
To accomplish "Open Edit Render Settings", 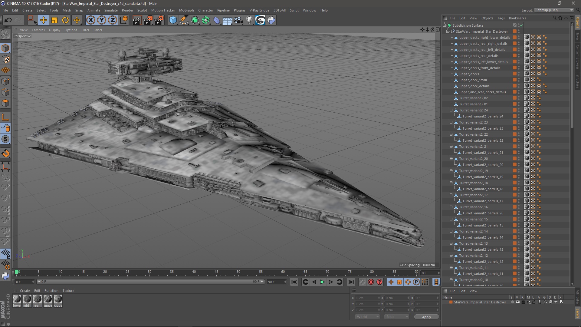I will [x=159, y=20].
